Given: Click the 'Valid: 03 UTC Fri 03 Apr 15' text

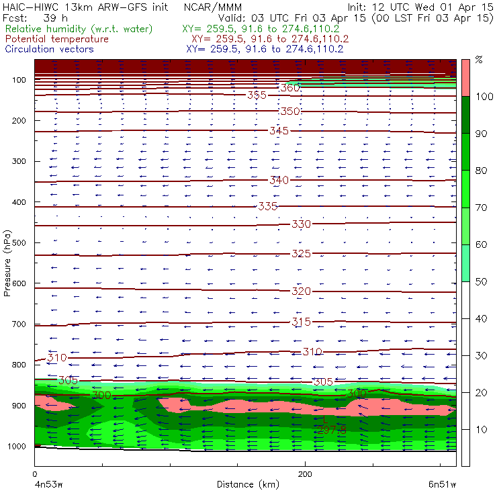Looking at the screenshot, I should [x=292, y=17].
